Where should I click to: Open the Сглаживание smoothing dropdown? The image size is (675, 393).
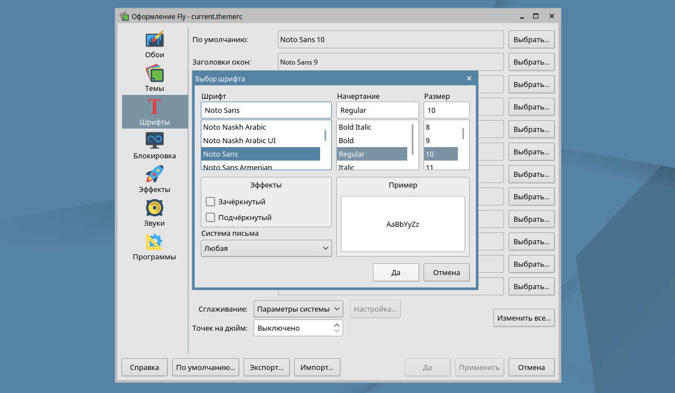tap(298, 309)
